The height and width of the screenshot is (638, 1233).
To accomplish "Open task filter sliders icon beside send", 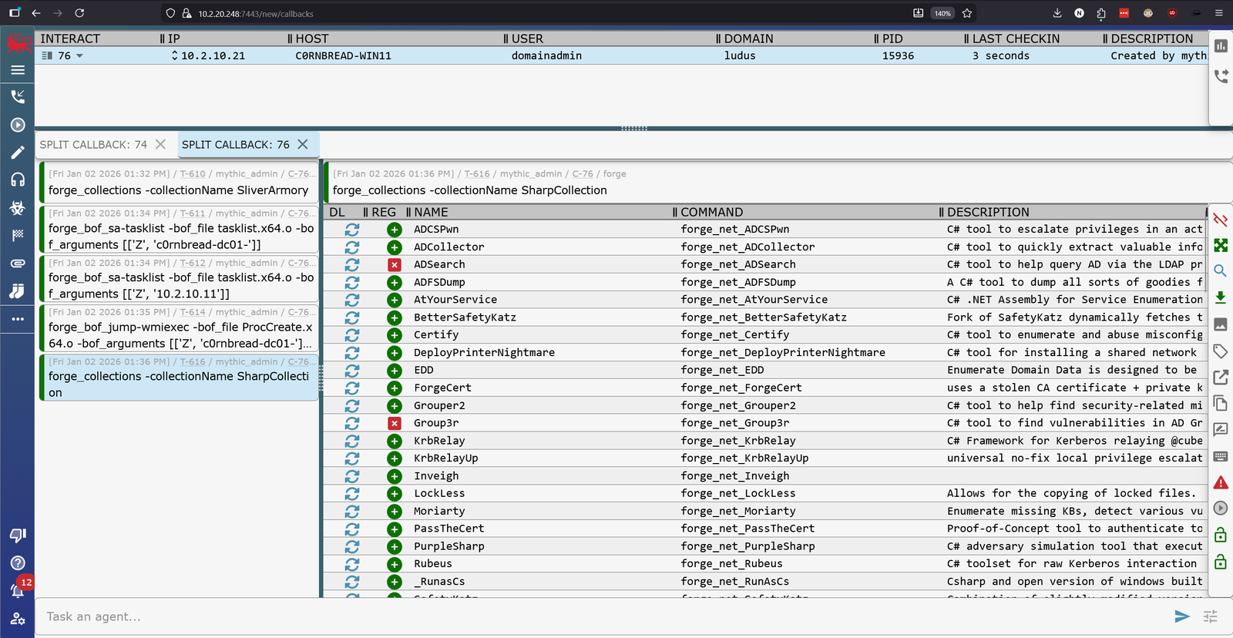I will pyautogui.click(x=1211, y=616).
